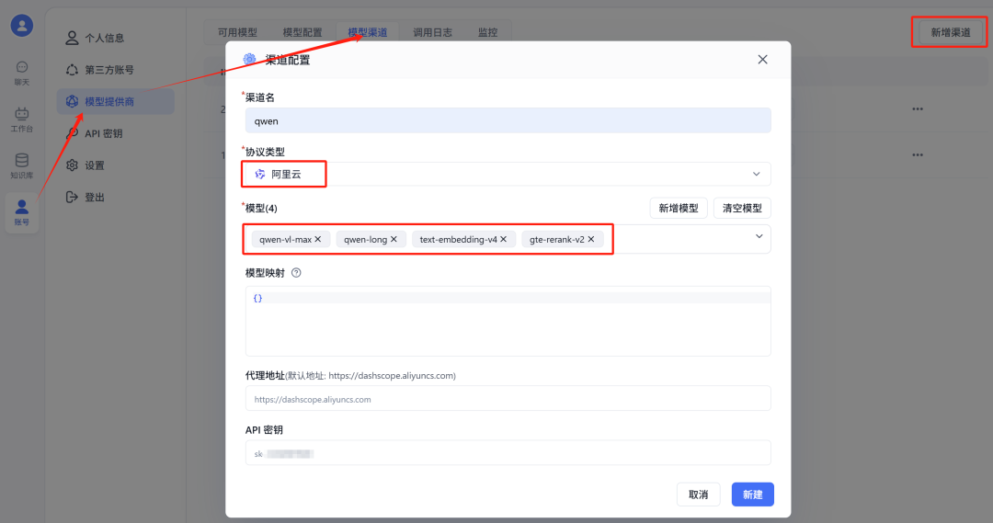The image size is (993, 523).
Task: Open the user avatar at sidebar top
Action: 21,26
